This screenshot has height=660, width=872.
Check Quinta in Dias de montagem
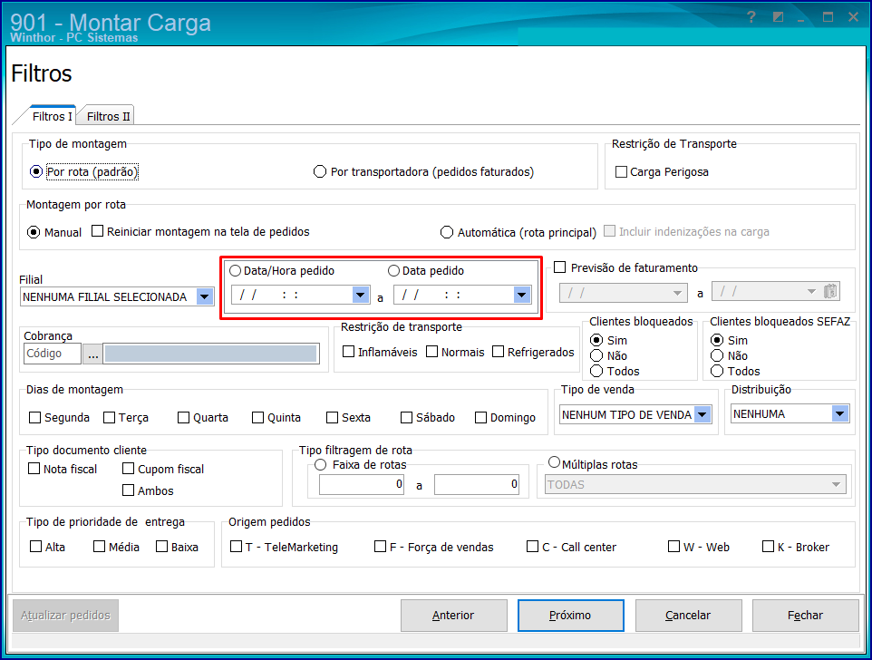coord(257,417)
